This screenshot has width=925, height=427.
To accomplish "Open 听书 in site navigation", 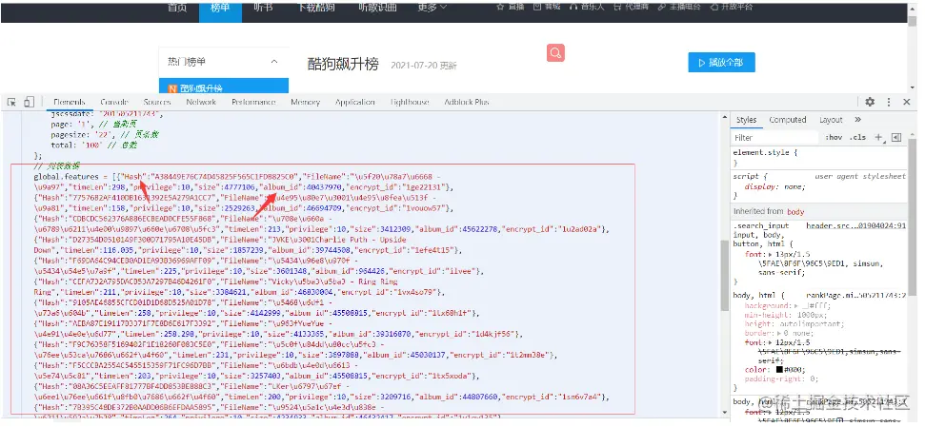I will point(263,7).
